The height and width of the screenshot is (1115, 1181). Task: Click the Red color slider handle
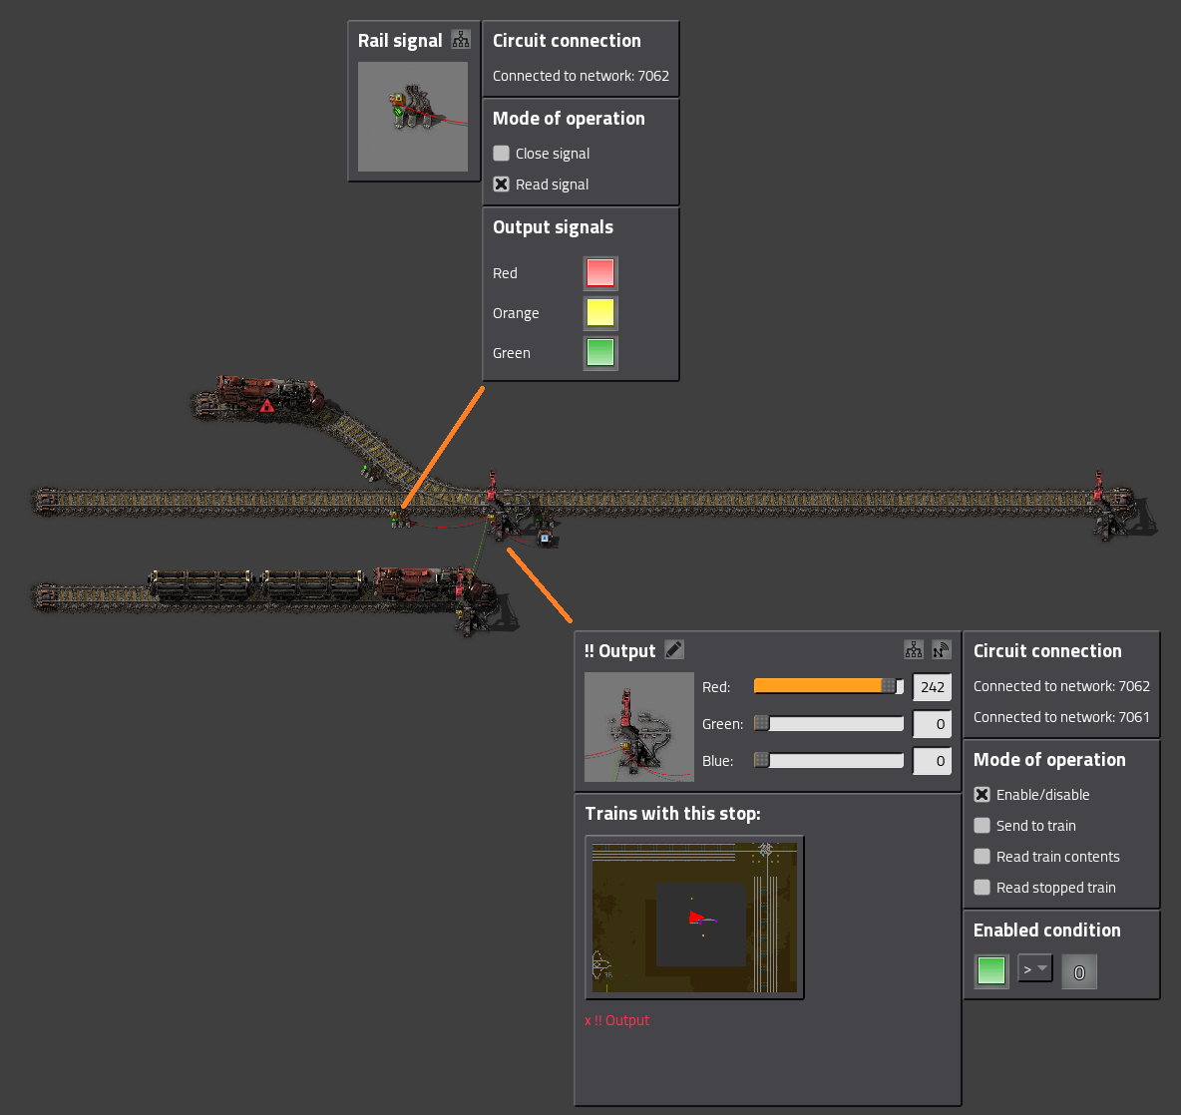coord(888,686)
